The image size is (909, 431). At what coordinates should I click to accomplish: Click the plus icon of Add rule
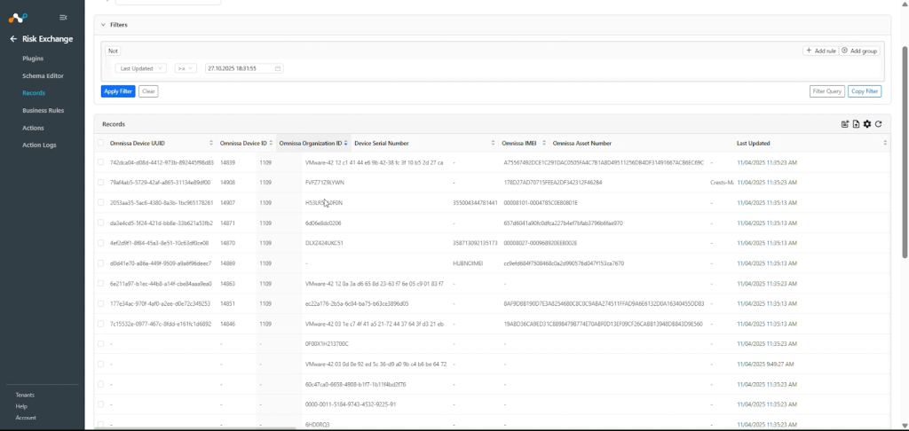point(809,51)
